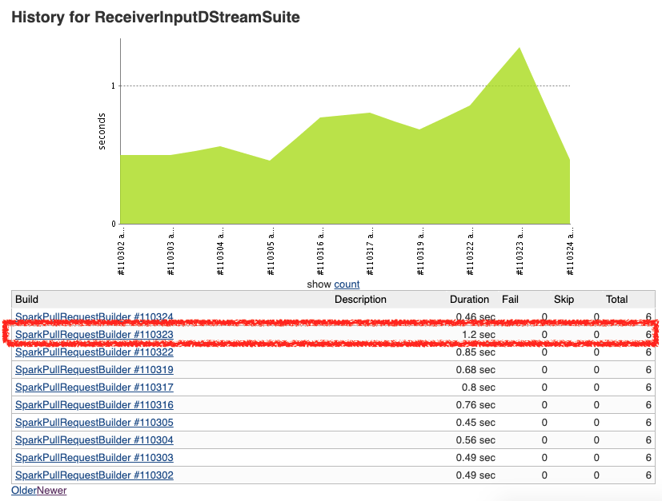
Task: Click the 1.2 sec duration cell
Action: 479,335
